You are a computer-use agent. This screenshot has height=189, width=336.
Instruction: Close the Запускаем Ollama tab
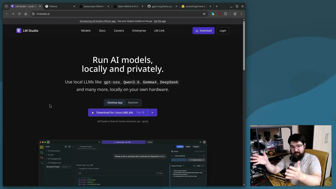[x=108, y=6]
